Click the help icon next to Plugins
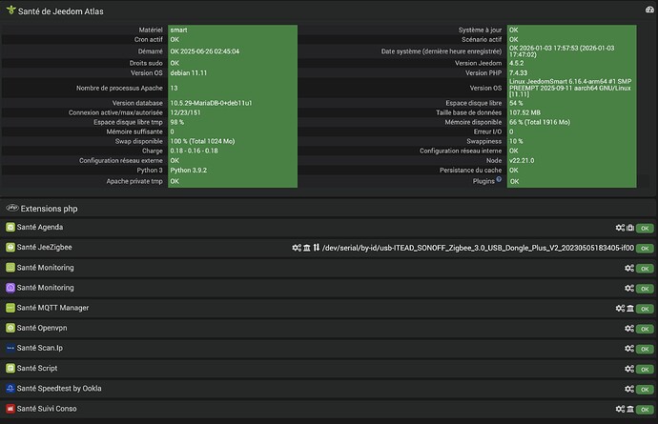 [x=501, y=181]
